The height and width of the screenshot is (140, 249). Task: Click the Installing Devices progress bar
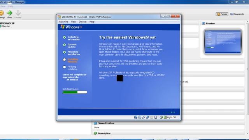(75, 92)
